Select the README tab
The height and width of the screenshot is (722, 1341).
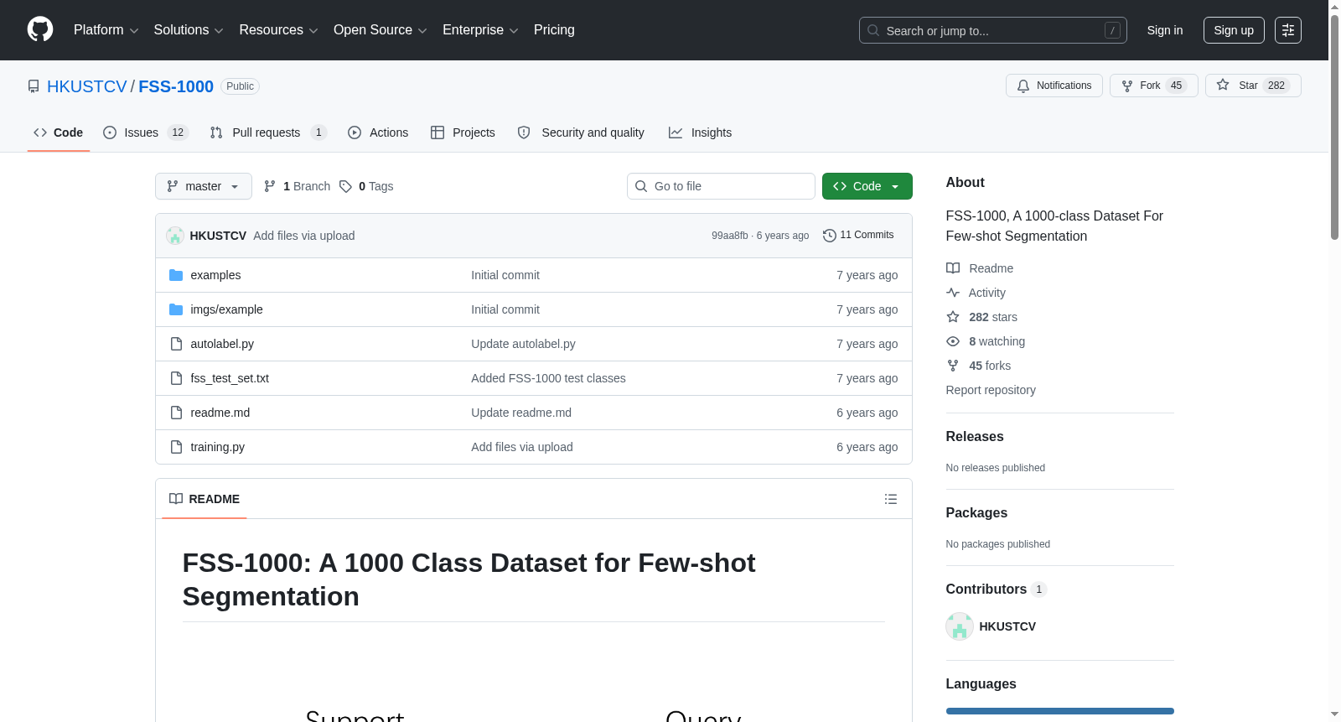pos(205,499)
